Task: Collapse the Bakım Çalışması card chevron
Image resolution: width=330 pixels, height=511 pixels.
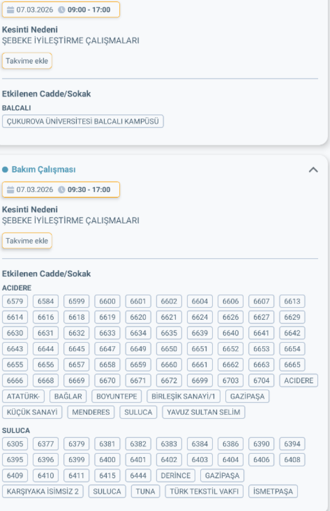Action: click(313, 170)
